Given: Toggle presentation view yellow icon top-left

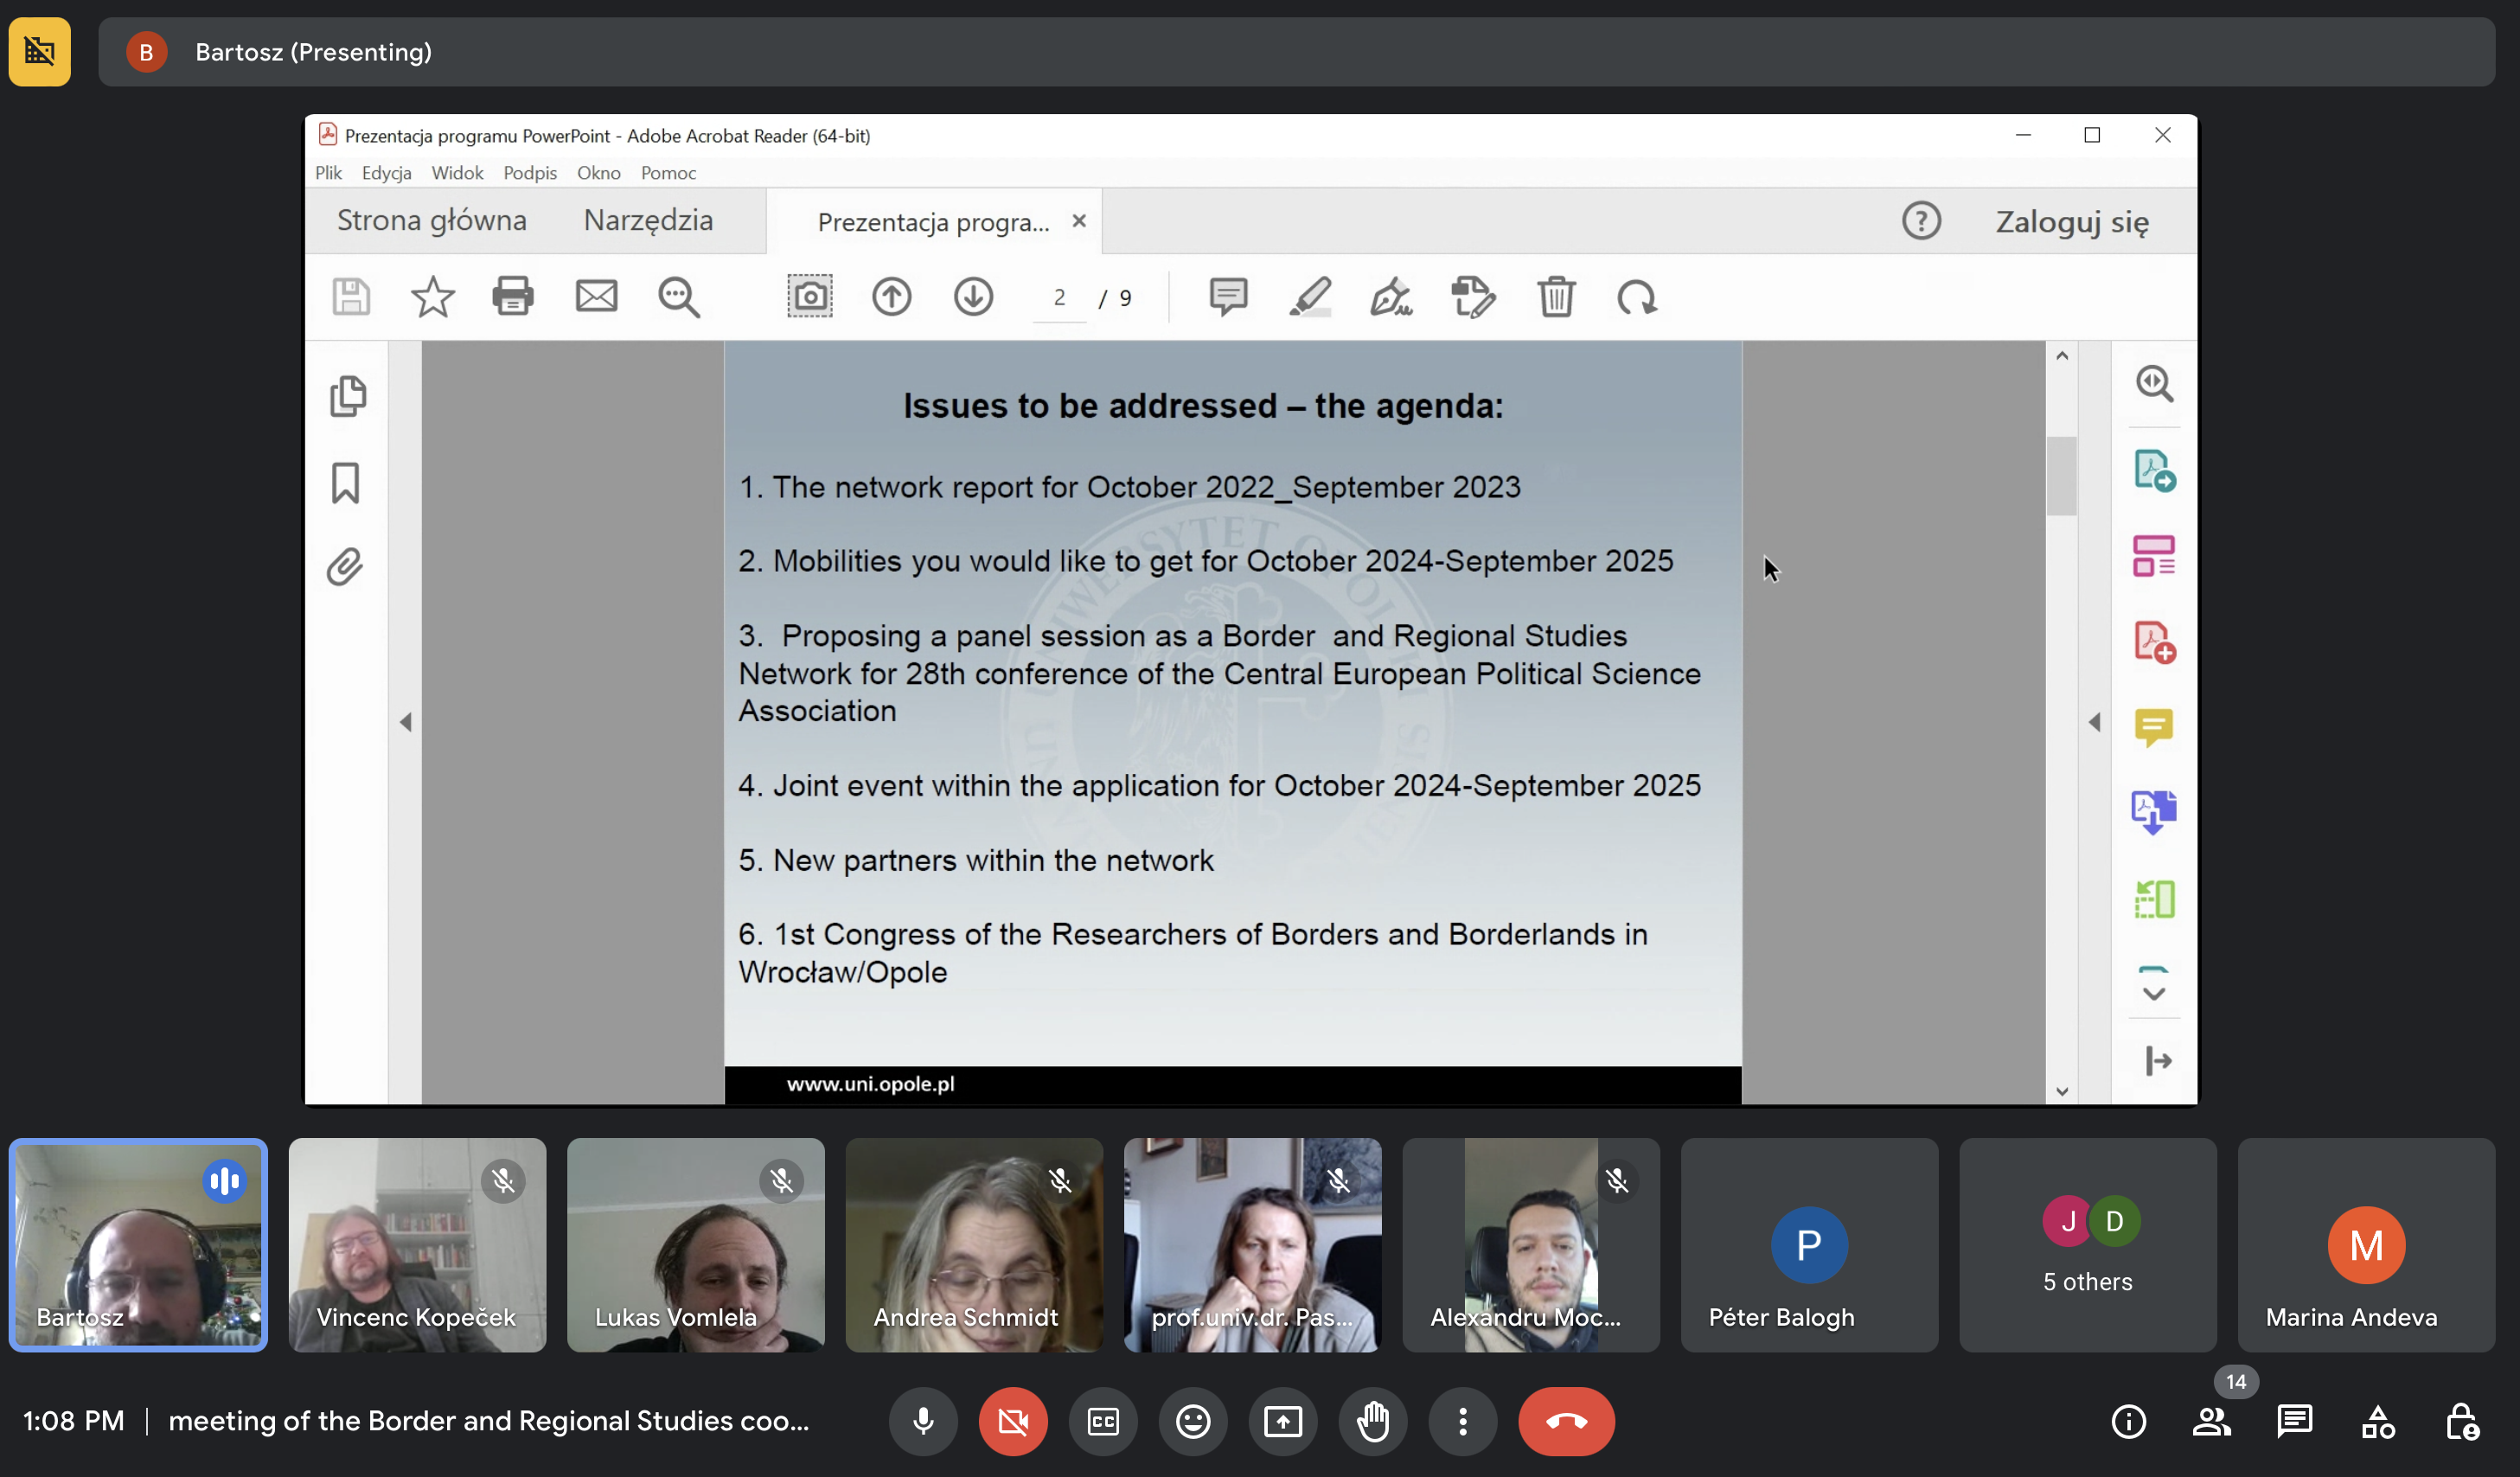Looking at the screenshot, I should pyautogui.click(x=40, y=51).
